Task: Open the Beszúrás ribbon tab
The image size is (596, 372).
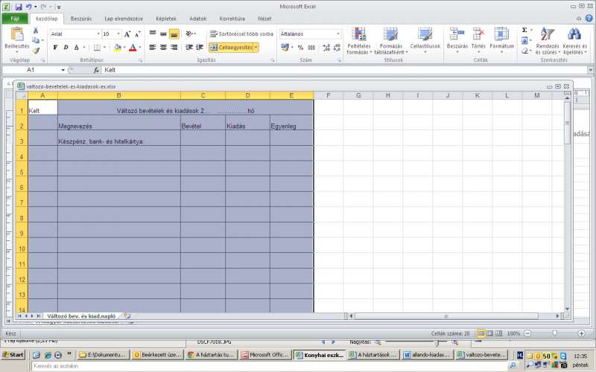Action: [x=81, y=18]
